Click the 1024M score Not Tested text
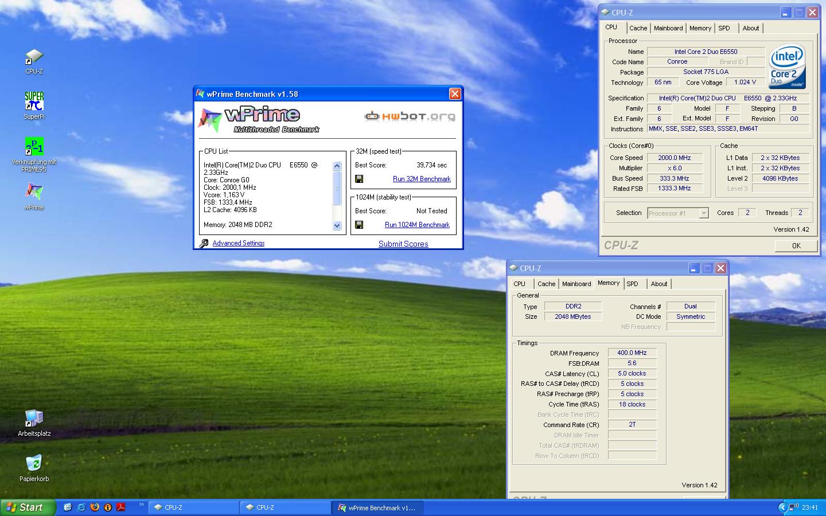 (x=432, y=211)
